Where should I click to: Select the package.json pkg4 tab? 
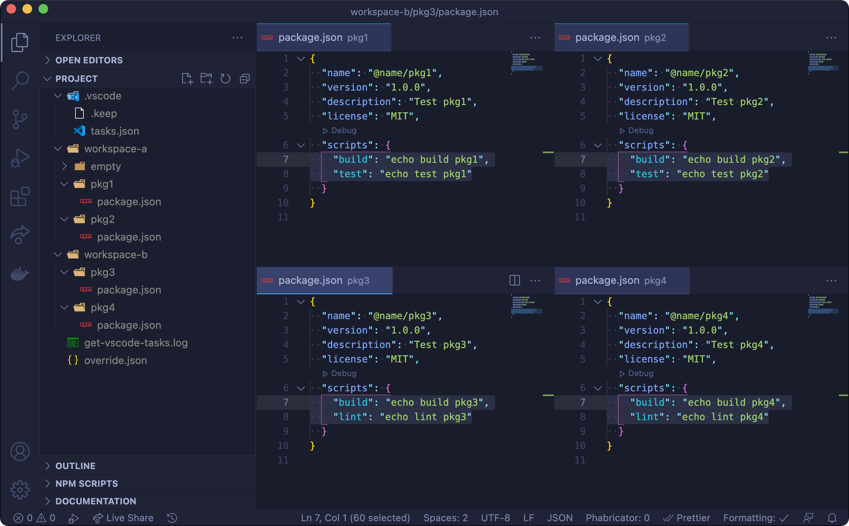pos(620,281)
